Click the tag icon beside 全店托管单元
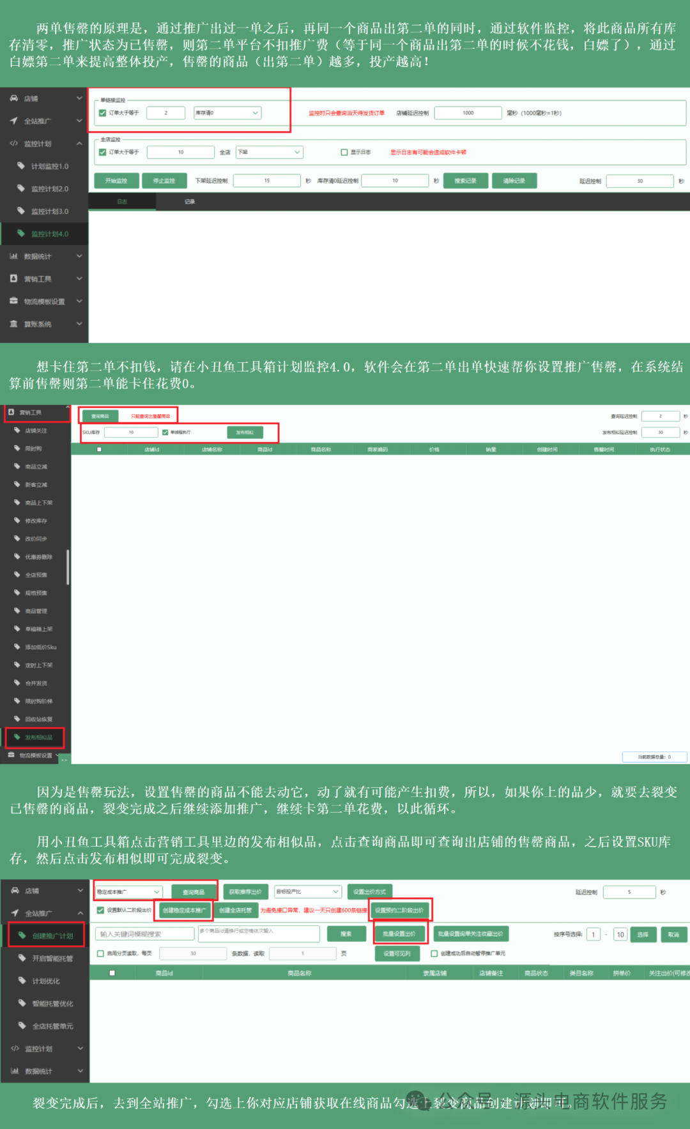This screenshot has width=690, height=1129. pyautogui.click(x=22, y=1026)
